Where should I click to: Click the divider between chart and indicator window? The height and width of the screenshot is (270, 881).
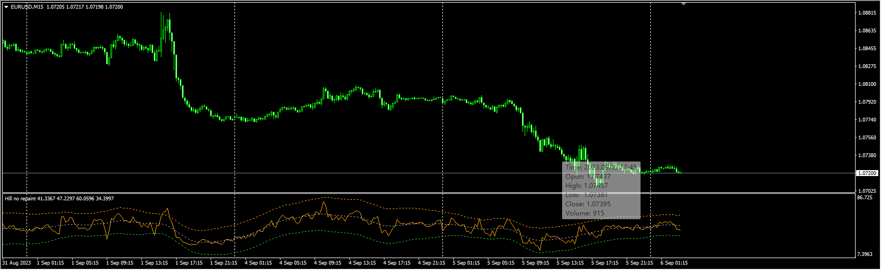point(428,193)
